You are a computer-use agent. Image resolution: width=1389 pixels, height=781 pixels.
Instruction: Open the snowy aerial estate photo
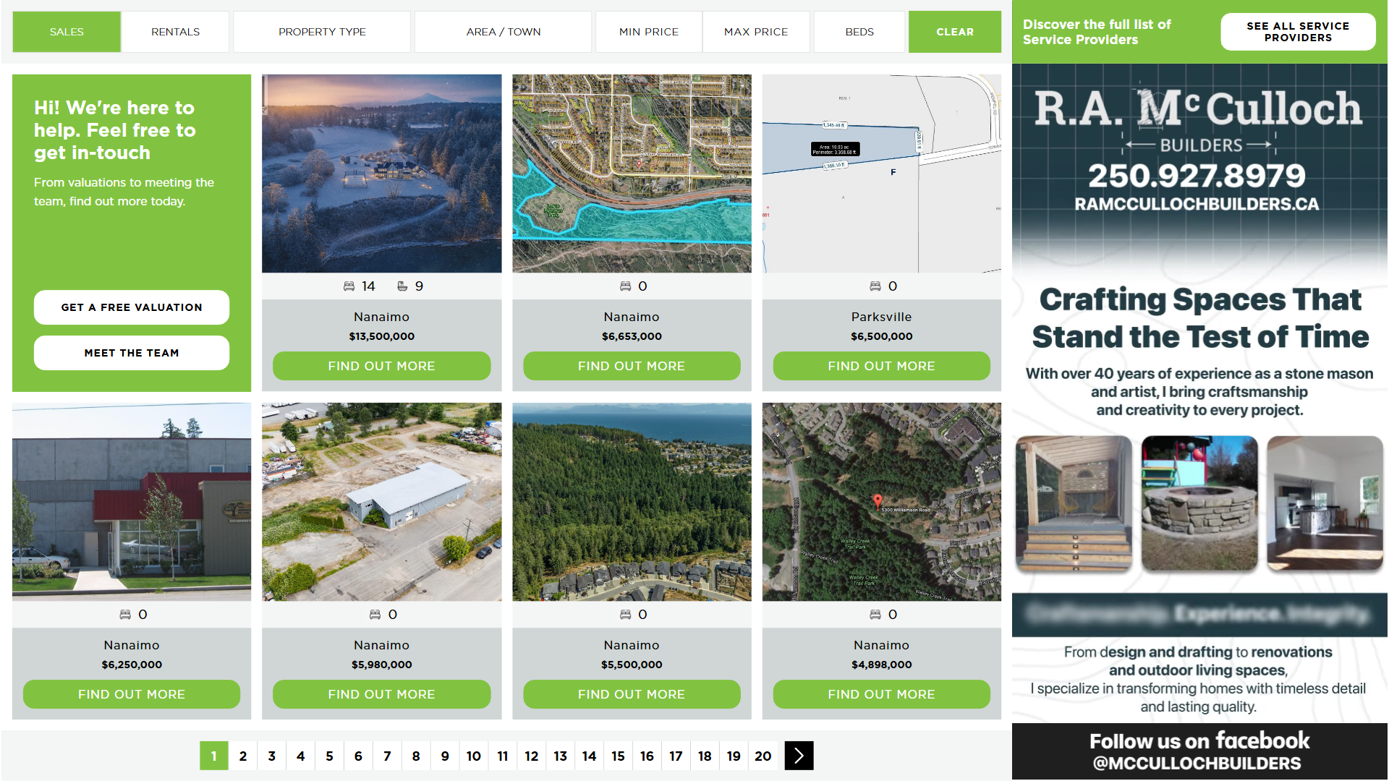click(x=381, y=174)
